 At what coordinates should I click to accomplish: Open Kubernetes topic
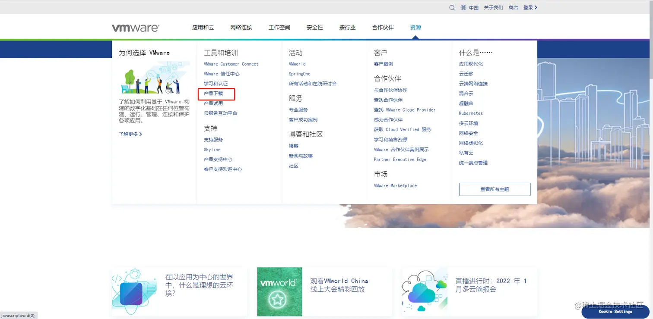click(x=471, y=113)
